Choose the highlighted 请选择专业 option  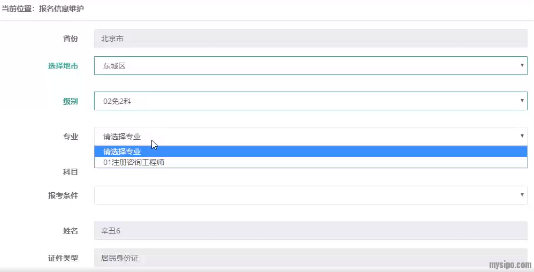[123, 152]
